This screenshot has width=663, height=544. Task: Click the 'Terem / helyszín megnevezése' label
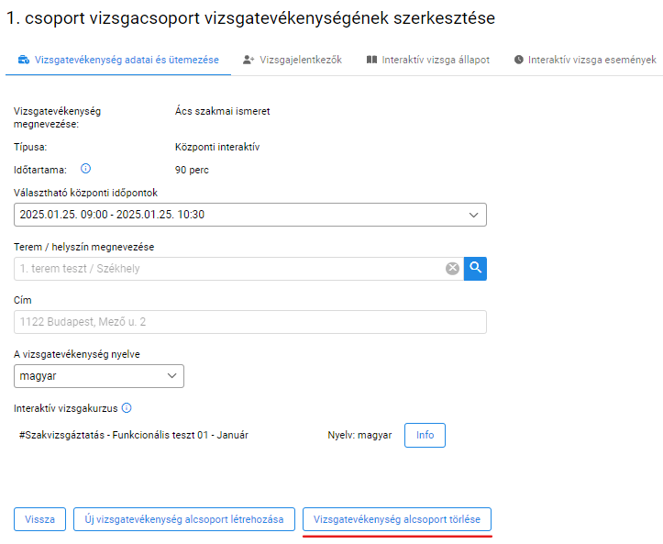point(83,247)
